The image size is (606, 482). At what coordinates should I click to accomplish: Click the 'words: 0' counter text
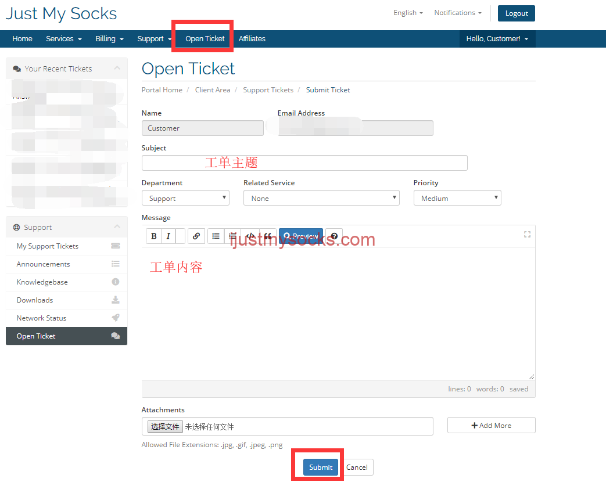point(490,389)
